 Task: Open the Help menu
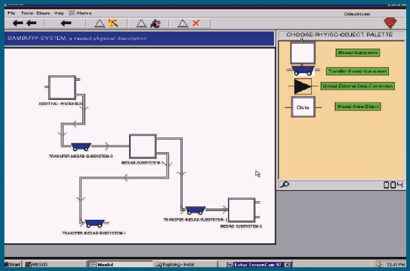(x=59, y=13)
